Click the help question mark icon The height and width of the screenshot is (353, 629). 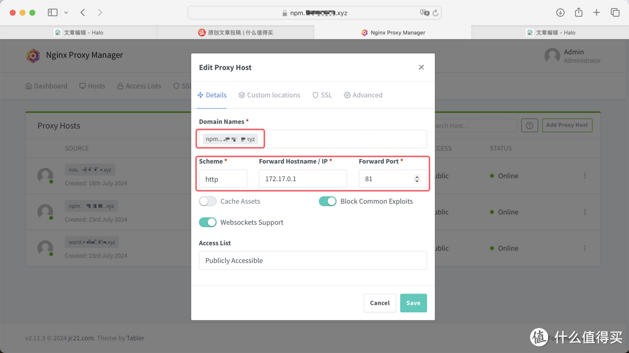click(529, 125)
